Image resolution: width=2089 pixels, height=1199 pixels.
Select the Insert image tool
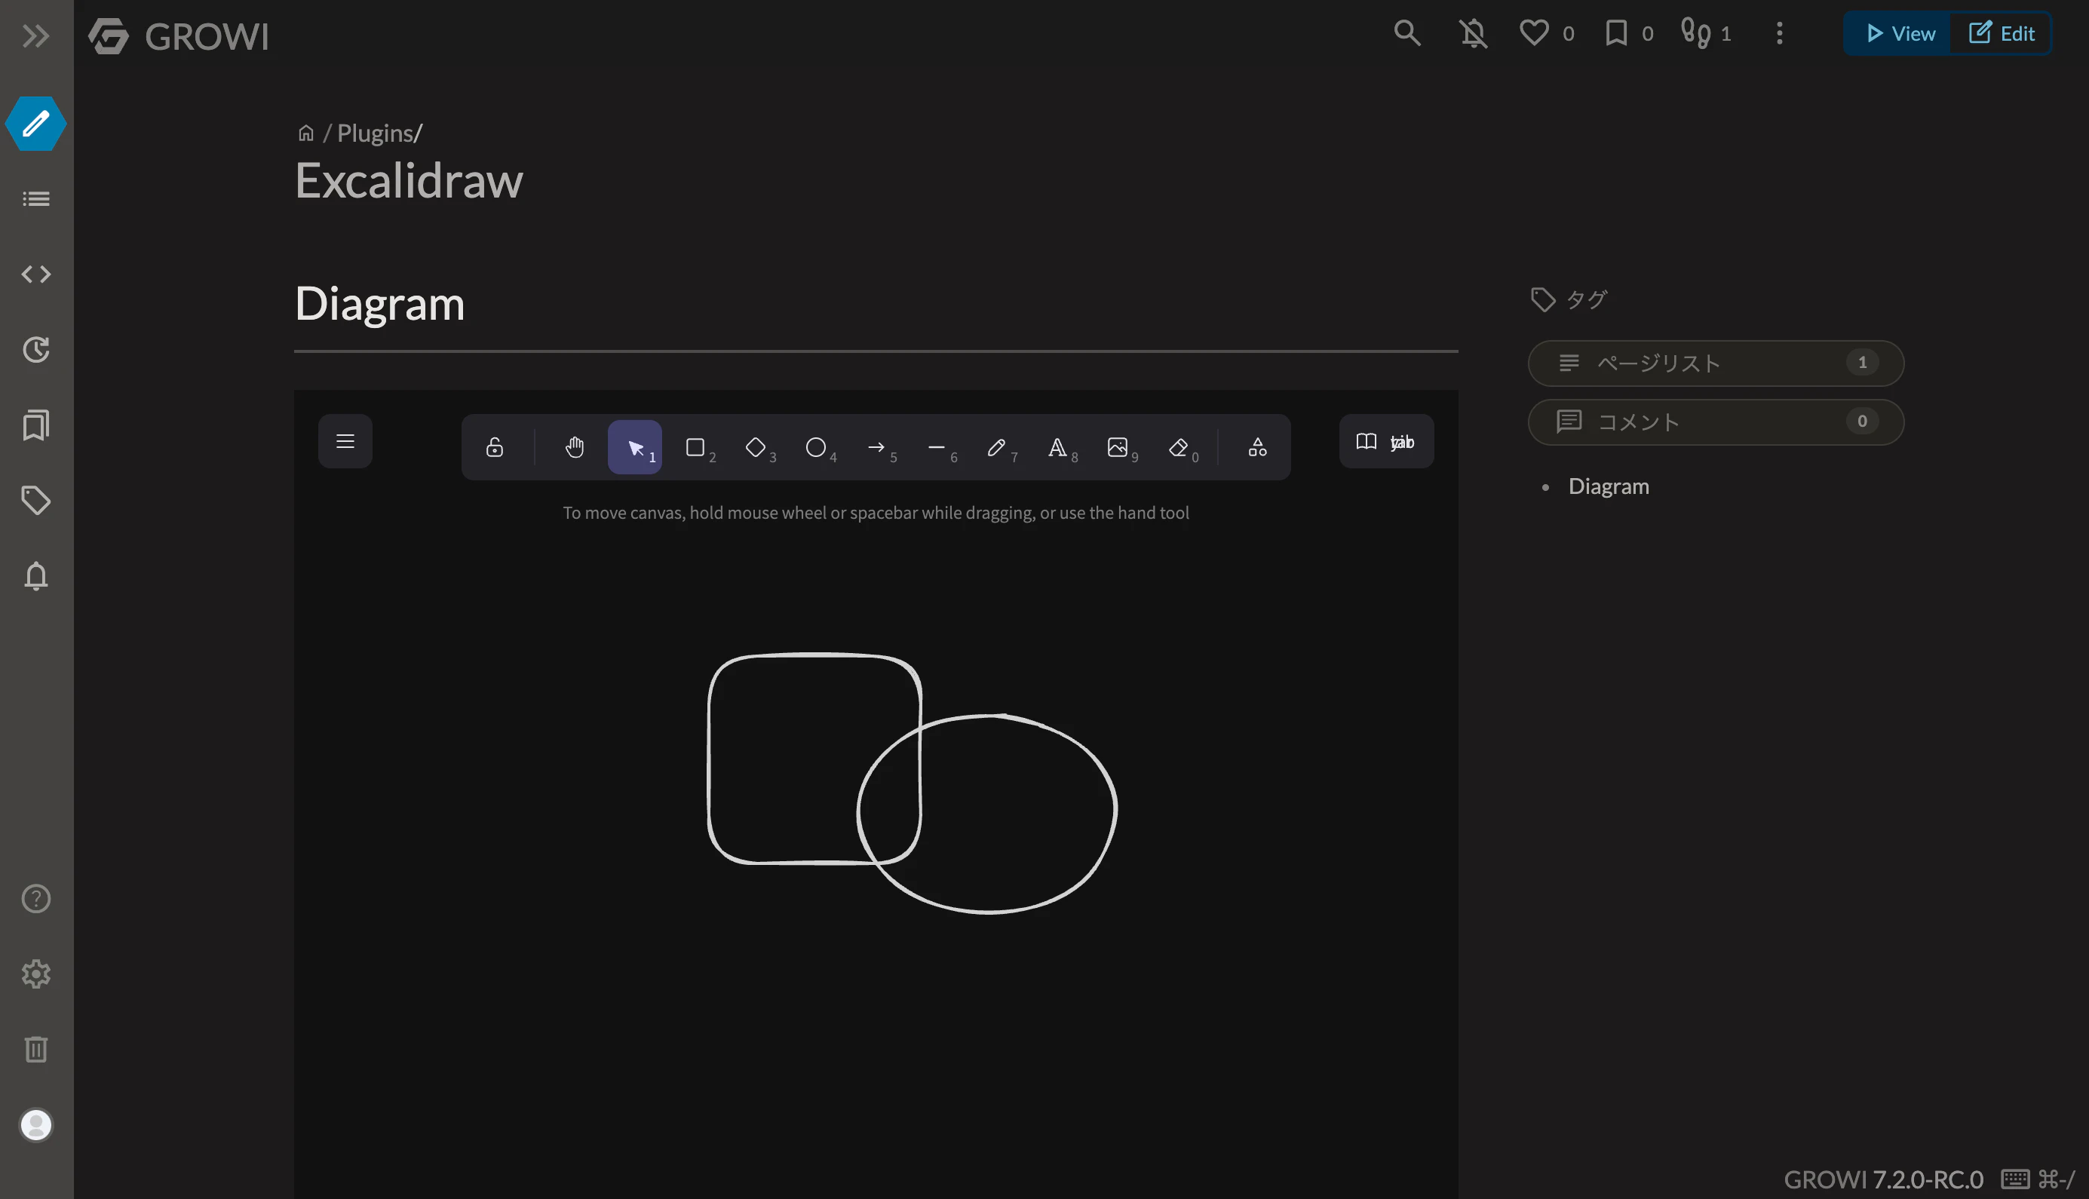coord(1118,447)
